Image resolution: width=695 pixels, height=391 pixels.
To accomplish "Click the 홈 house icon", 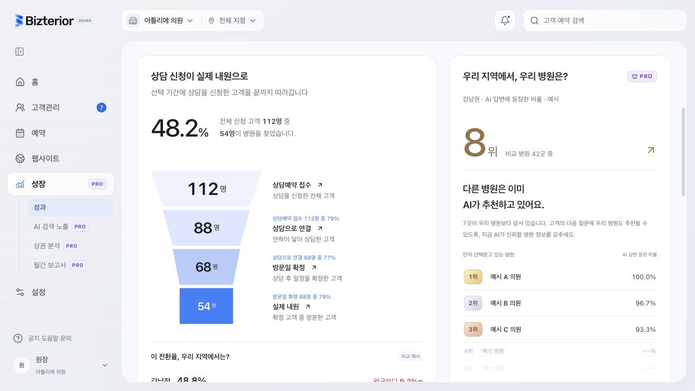I will (20, 82).
